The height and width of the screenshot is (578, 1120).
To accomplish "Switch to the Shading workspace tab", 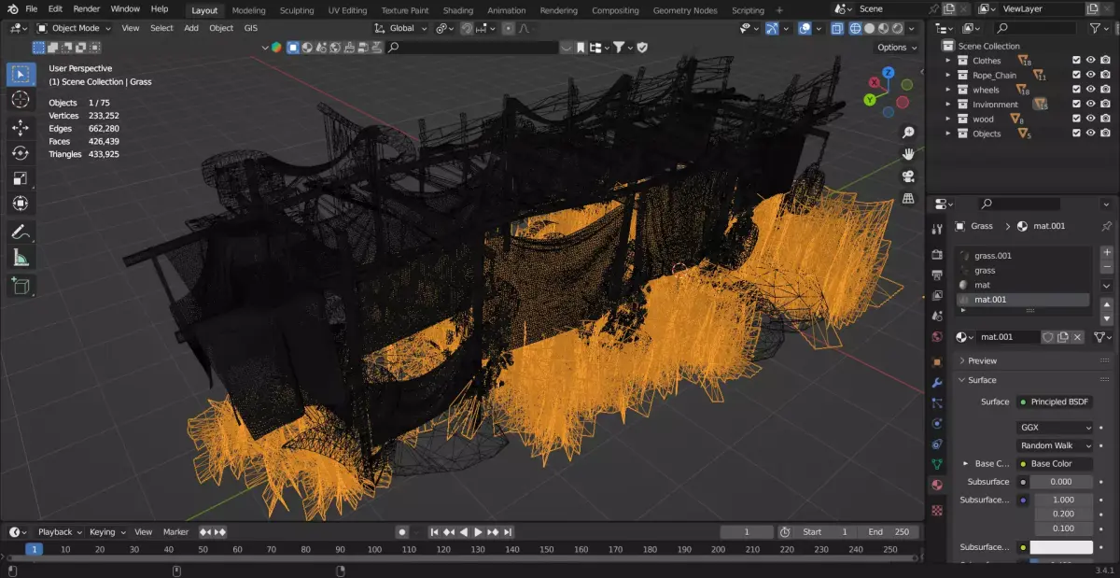I will [458, 10].
